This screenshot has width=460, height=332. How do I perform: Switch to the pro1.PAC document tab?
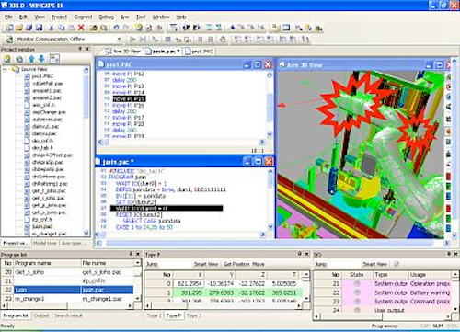tap(199, 52)
